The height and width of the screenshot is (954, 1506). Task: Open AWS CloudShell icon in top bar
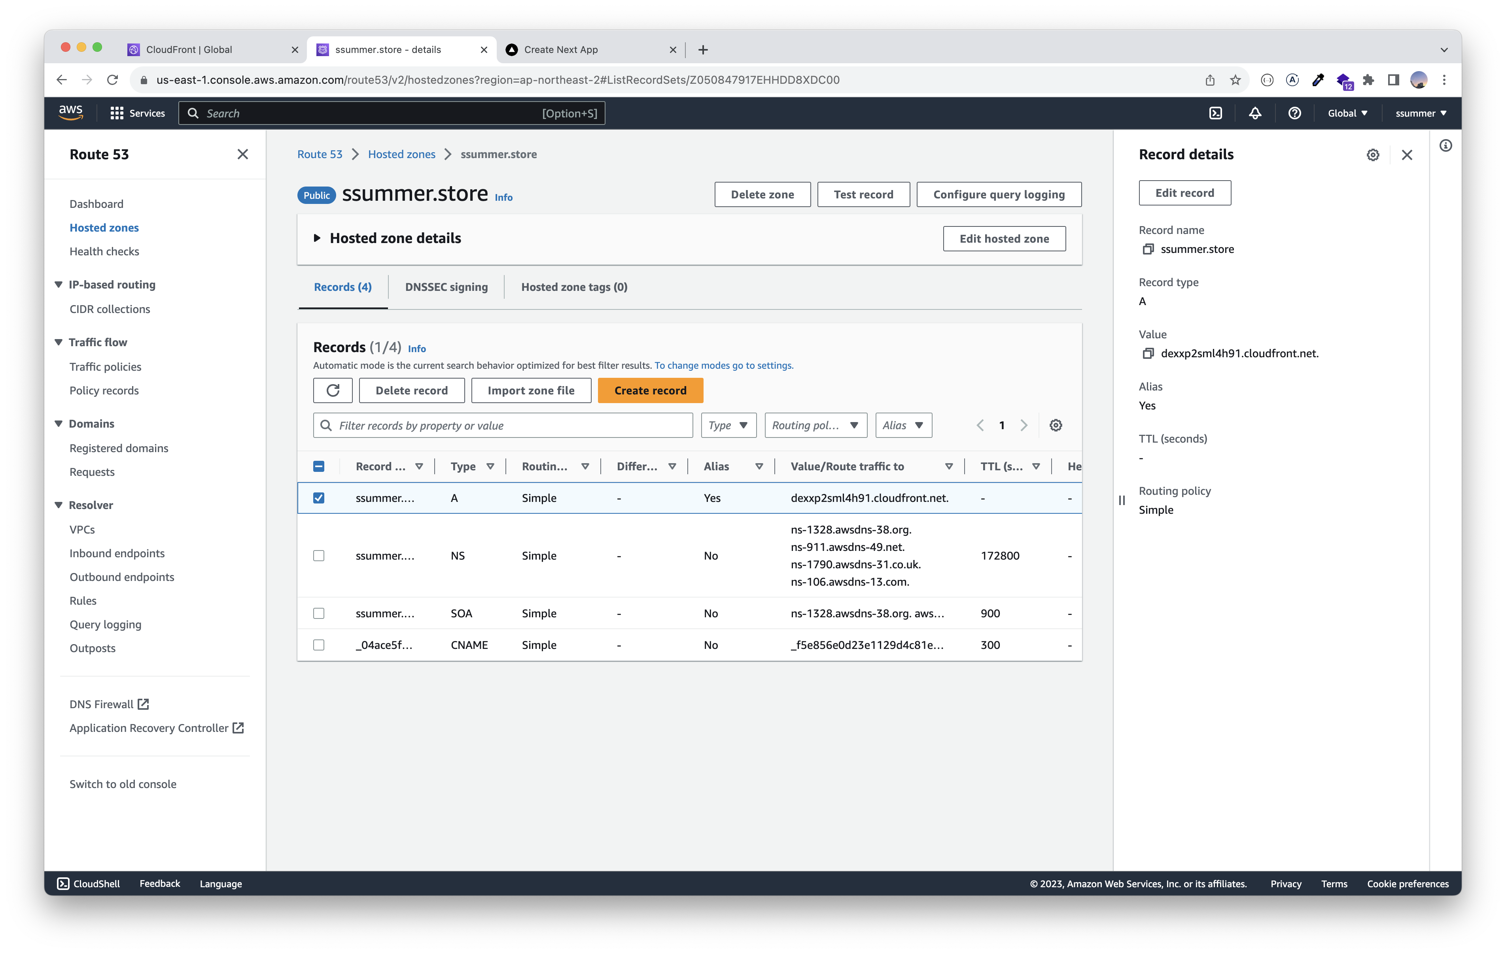point(1215,113)
